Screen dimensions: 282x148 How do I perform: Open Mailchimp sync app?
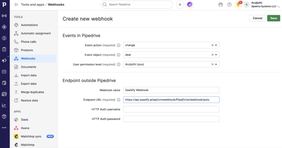[x=34, y=136]
